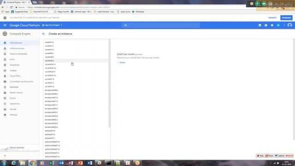Choose zone asia-southeast1-a from the list
295x166 pixels.
click(x=76, y=146)
